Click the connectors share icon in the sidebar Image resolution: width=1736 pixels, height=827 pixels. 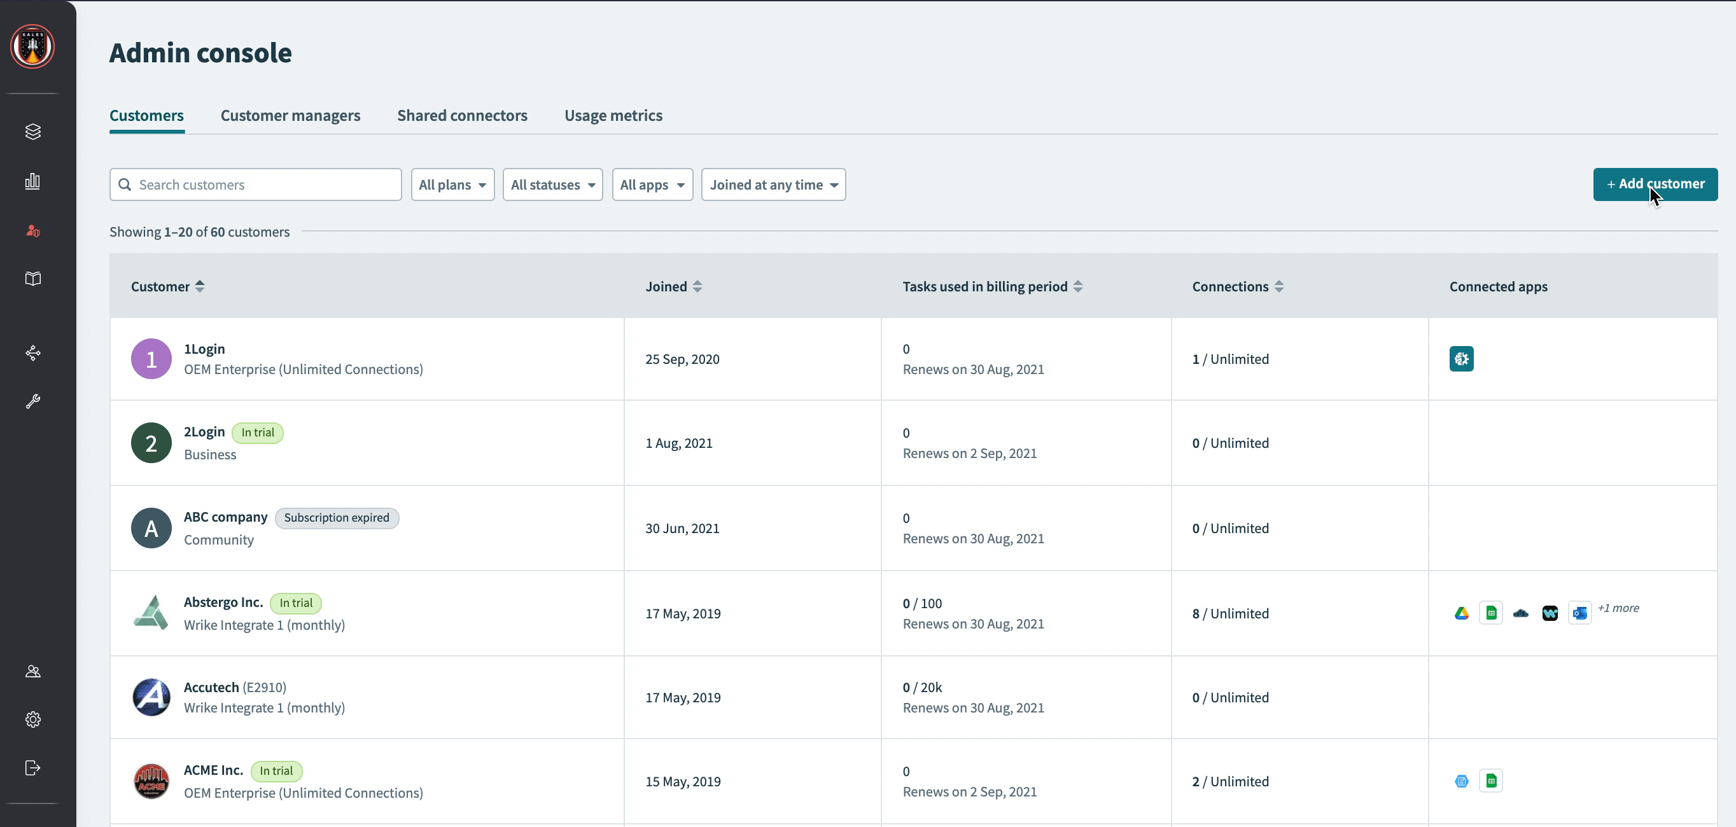(x=32, y=353)
